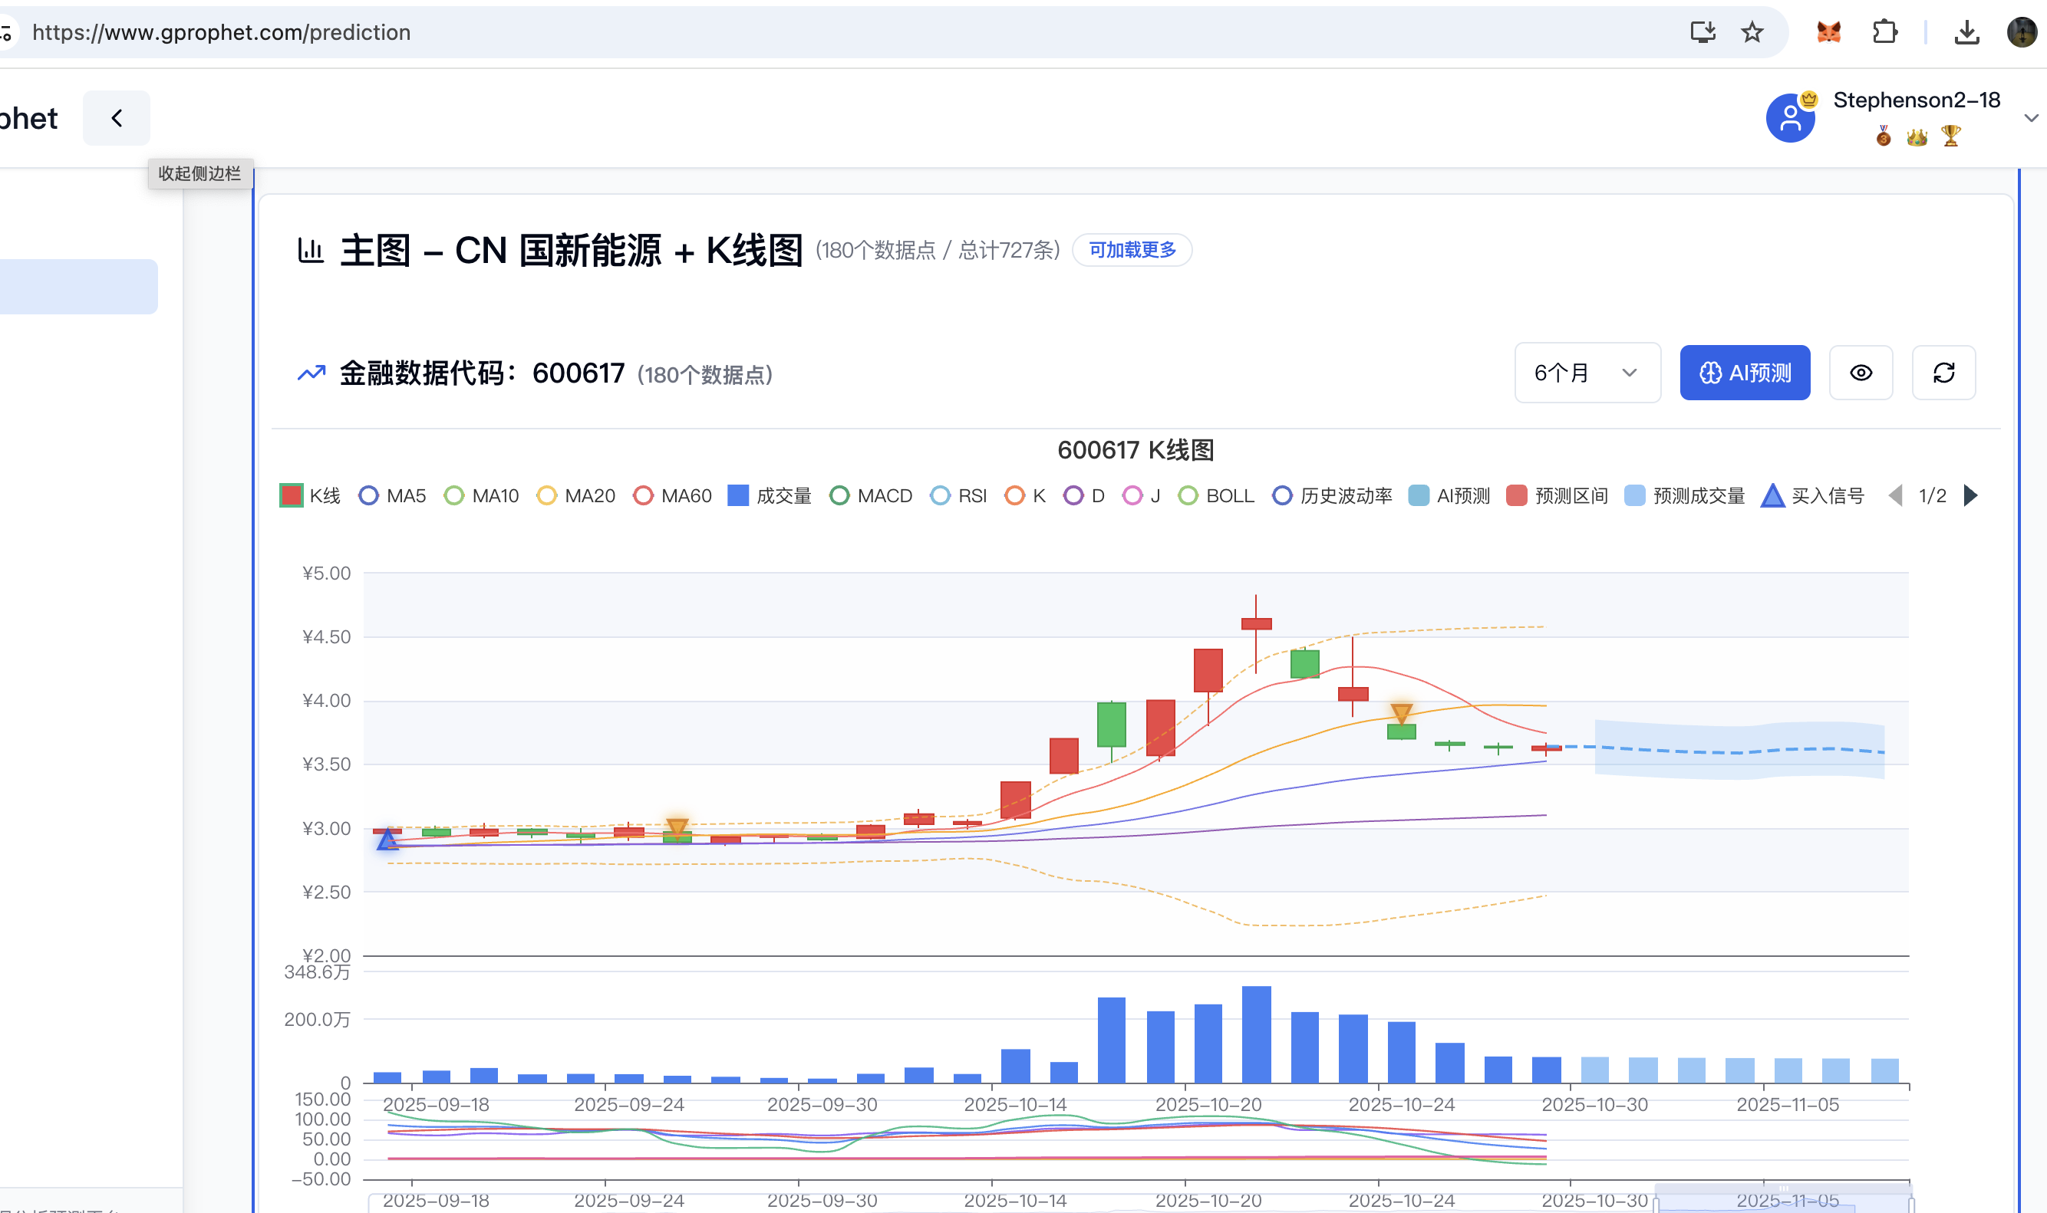
Task: Open the 6个月 time range dropdown
Action: point(1587,373)
